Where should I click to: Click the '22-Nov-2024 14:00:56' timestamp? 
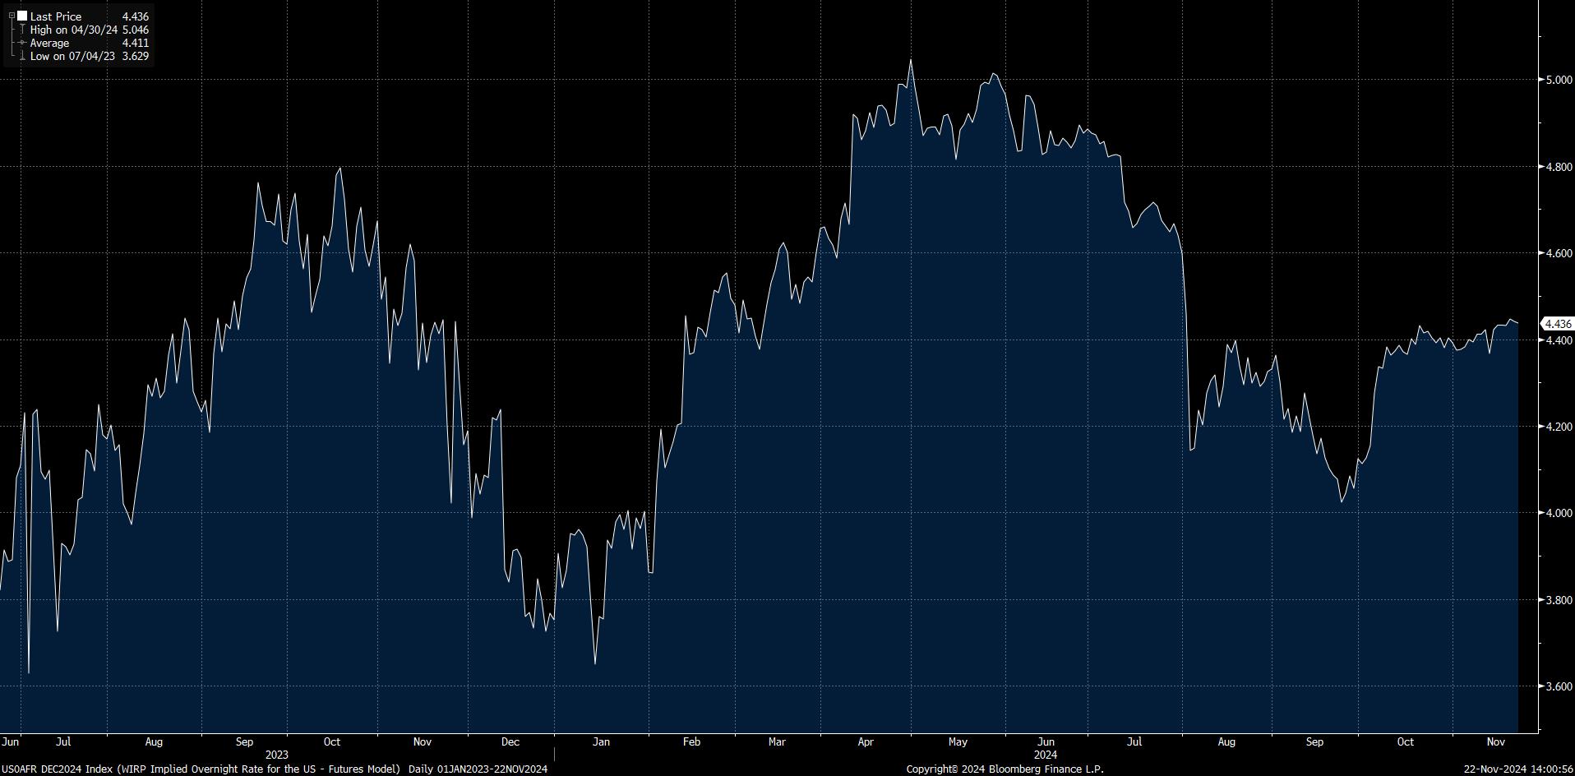tap(1518, 769)
